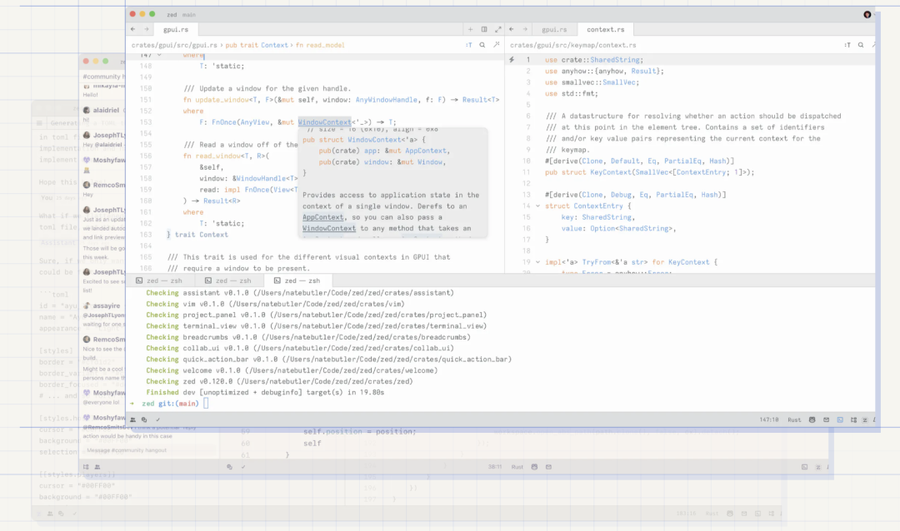
Task: Click Copilot icon in back window status bar
Action: tap(534, 467)
